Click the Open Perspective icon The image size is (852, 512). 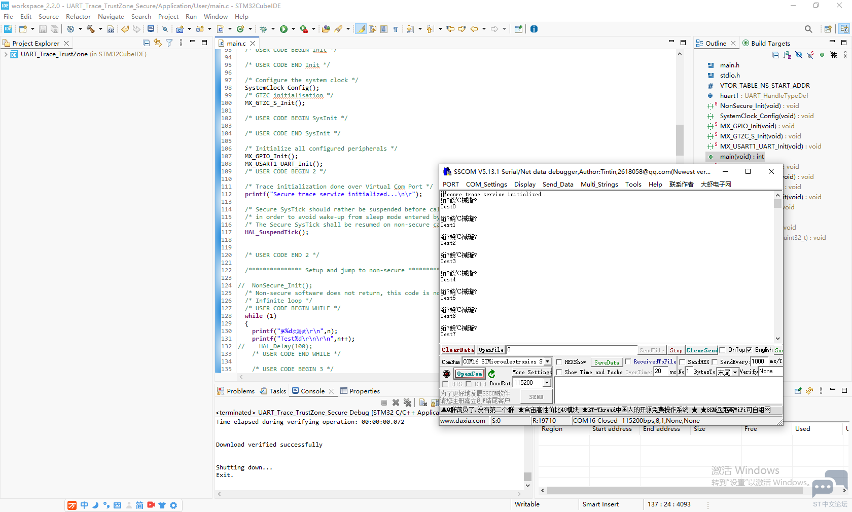click(x=828, y=29)
